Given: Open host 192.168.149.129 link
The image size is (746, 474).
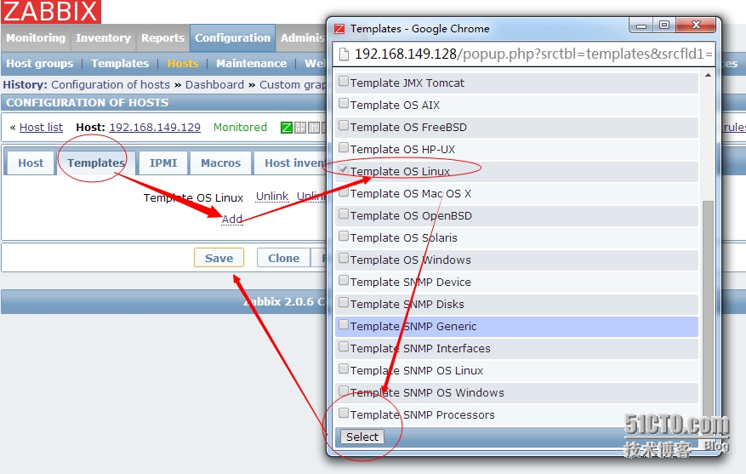Looking at the screenshot, I should [x=155, y=128].
